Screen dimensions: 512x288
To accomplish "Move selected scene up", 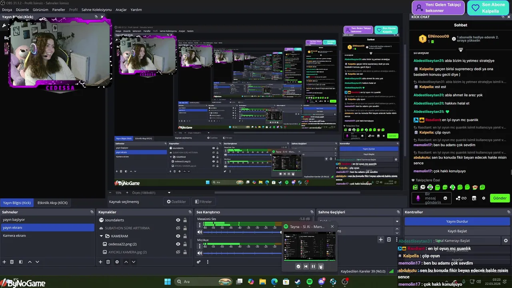I will pyautogui.click(x=30, y=262).
